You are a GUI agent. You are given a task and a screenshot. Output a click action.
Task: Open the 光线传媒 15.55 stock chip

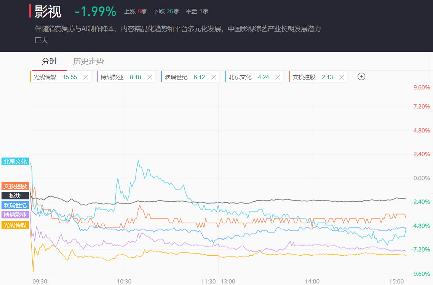pyautogui.click(x=55, y=77)
